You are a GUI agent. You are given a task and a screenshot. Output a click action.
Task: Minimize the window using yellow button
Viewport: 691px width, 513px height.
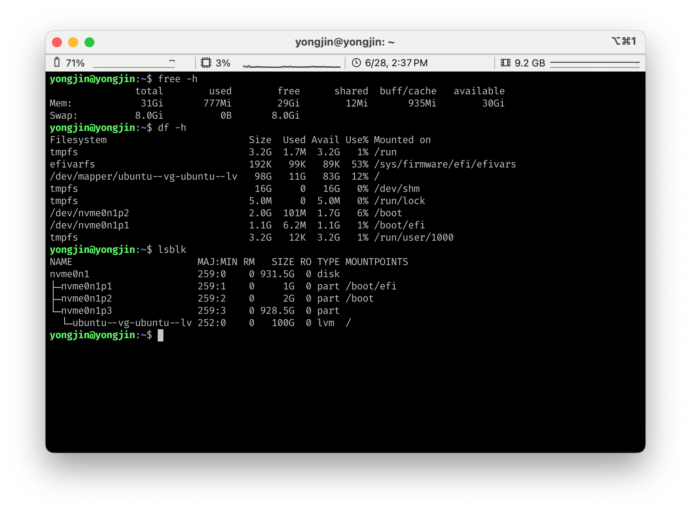[x=73, y=42]
